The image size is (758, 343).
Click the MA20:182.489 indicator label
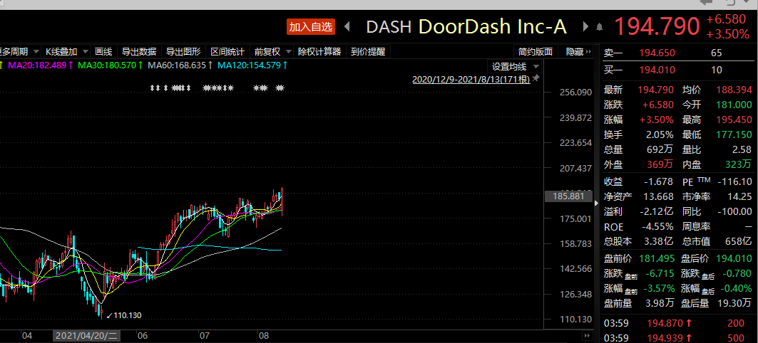click(41, 65)
